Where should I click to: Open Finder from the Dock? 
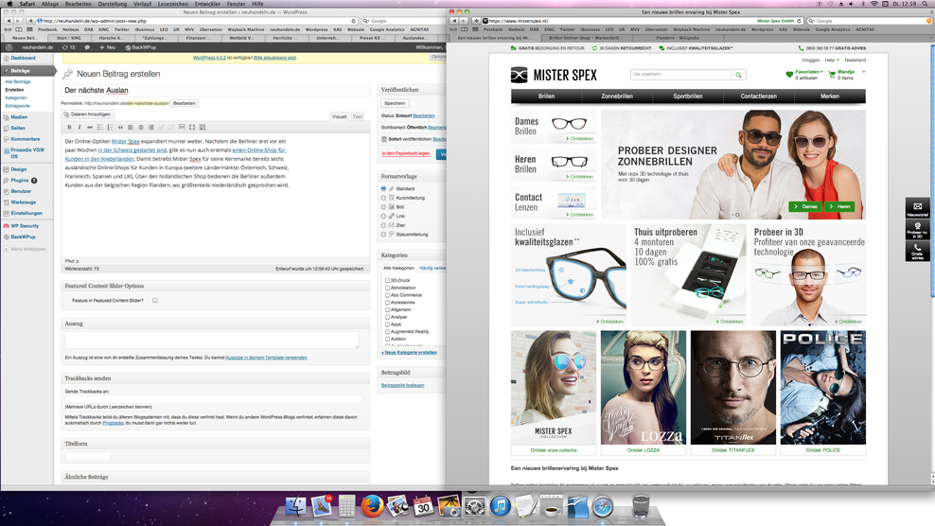coord(295,506)
